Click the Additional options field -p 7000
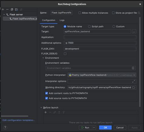Image resolution: width=144 pixels, height=132 pixels. click(100, 43)
